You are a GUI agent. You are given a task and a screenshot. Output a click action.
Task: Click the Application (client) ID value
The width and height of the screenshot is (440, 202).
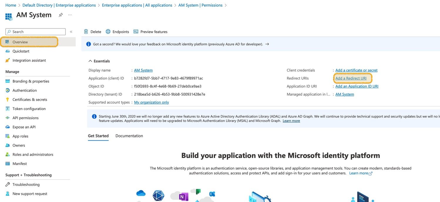pyautogui.click(x=169, y=78)
